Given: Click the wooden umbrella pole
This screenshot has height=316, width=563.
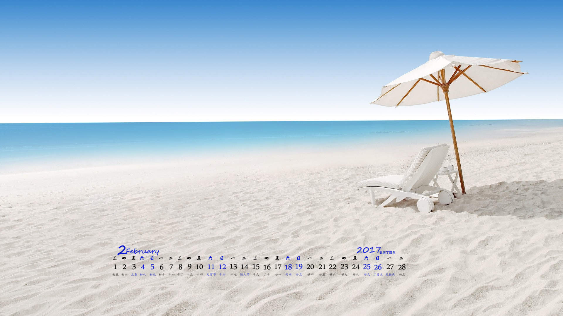Looking at the screenshot, I should click(x=454, y=138).
